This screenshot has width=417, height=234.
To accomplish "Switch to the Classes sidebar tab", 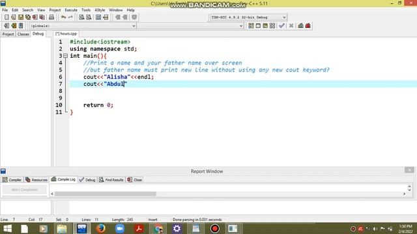I will point(23,34).
